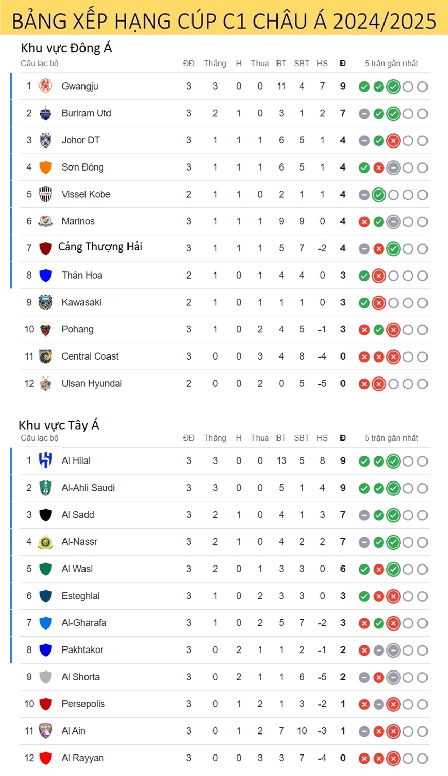Click the Thắng column header in Tây Á table

[x=215, y=438]
